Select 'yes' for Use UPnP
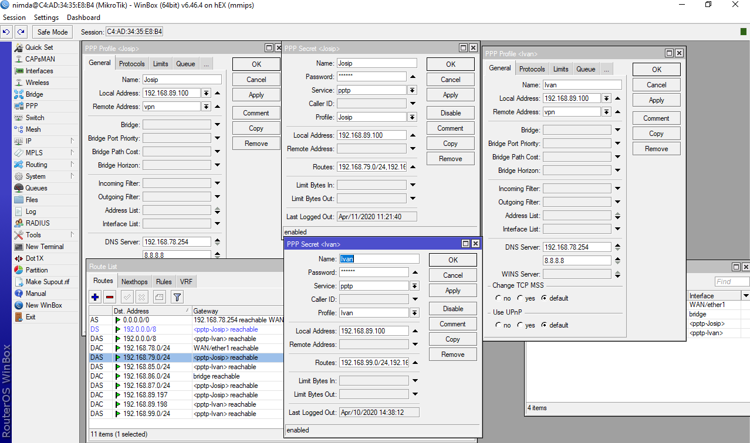 tap(521, 325)
